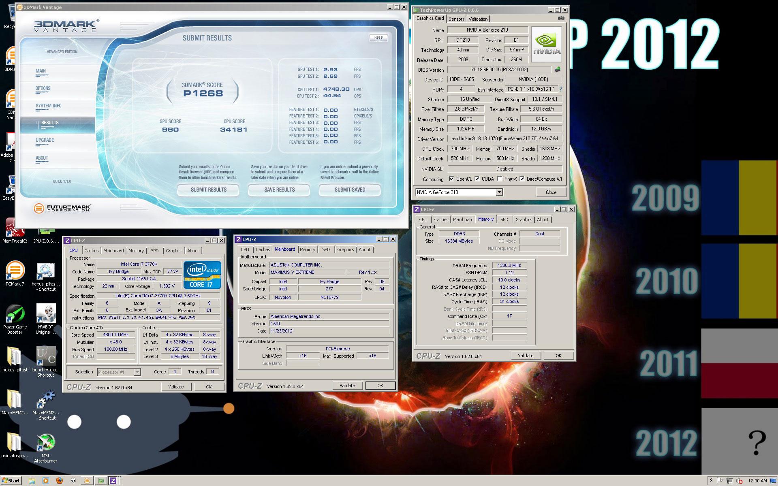Click bus interface question mark in GPU-Z
Screen dimensions: 778x486
pos(561,89)
